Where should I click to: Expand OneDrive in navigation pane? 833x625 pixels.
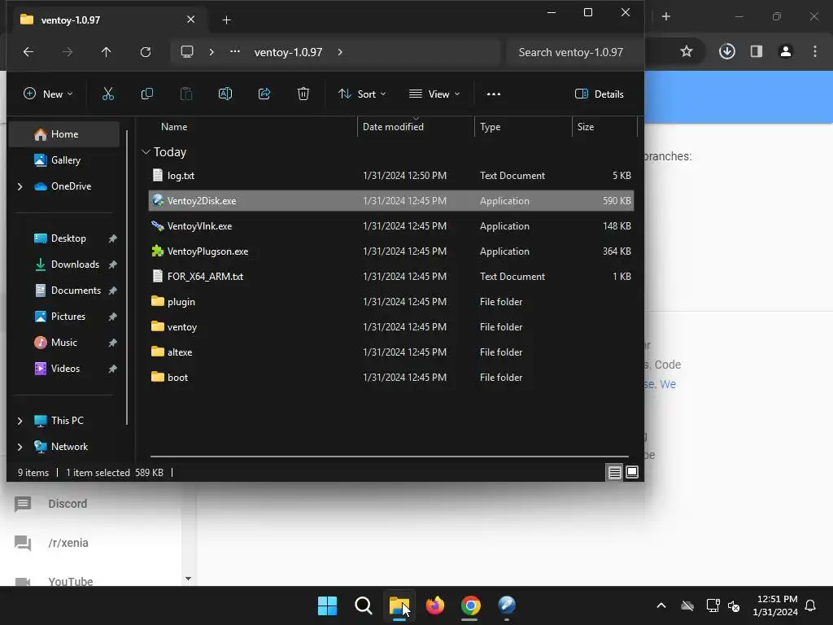click(x=20, y=186)
